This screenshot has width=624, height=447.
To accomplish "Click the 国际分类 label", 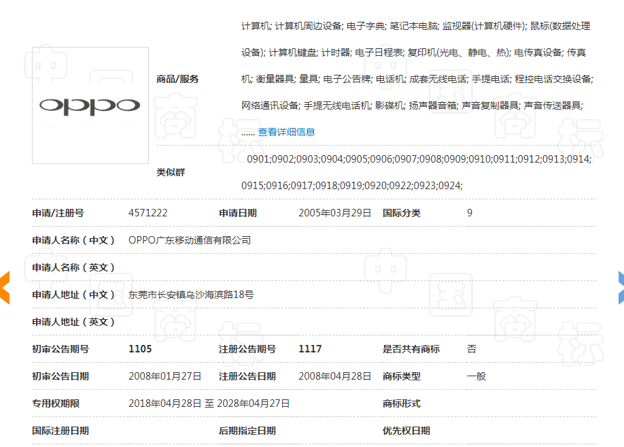I will (402, 213).
